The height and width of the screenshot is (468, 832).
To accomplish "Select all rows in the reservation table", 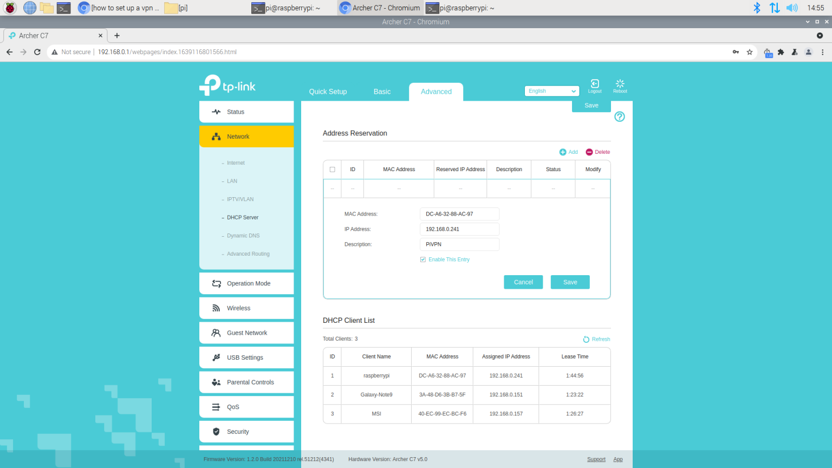I will [x=332, y=169].
